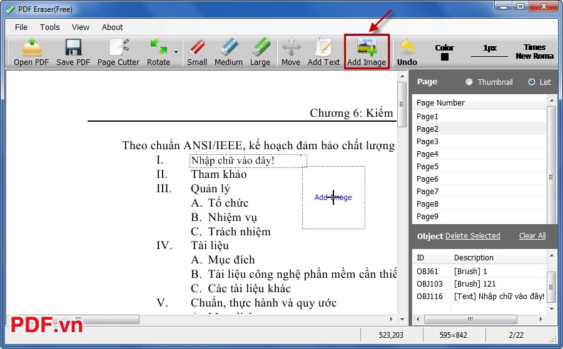Viewport: 563px width, 349px height.
Task: Switch page panel to Thumbnail view
Action: [x=469, y=82]
